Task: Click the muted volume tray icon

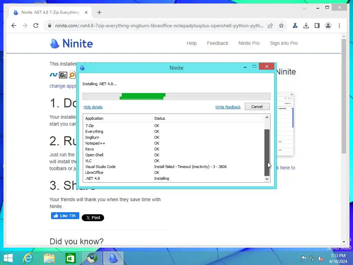Action: [x=321, y=258]
